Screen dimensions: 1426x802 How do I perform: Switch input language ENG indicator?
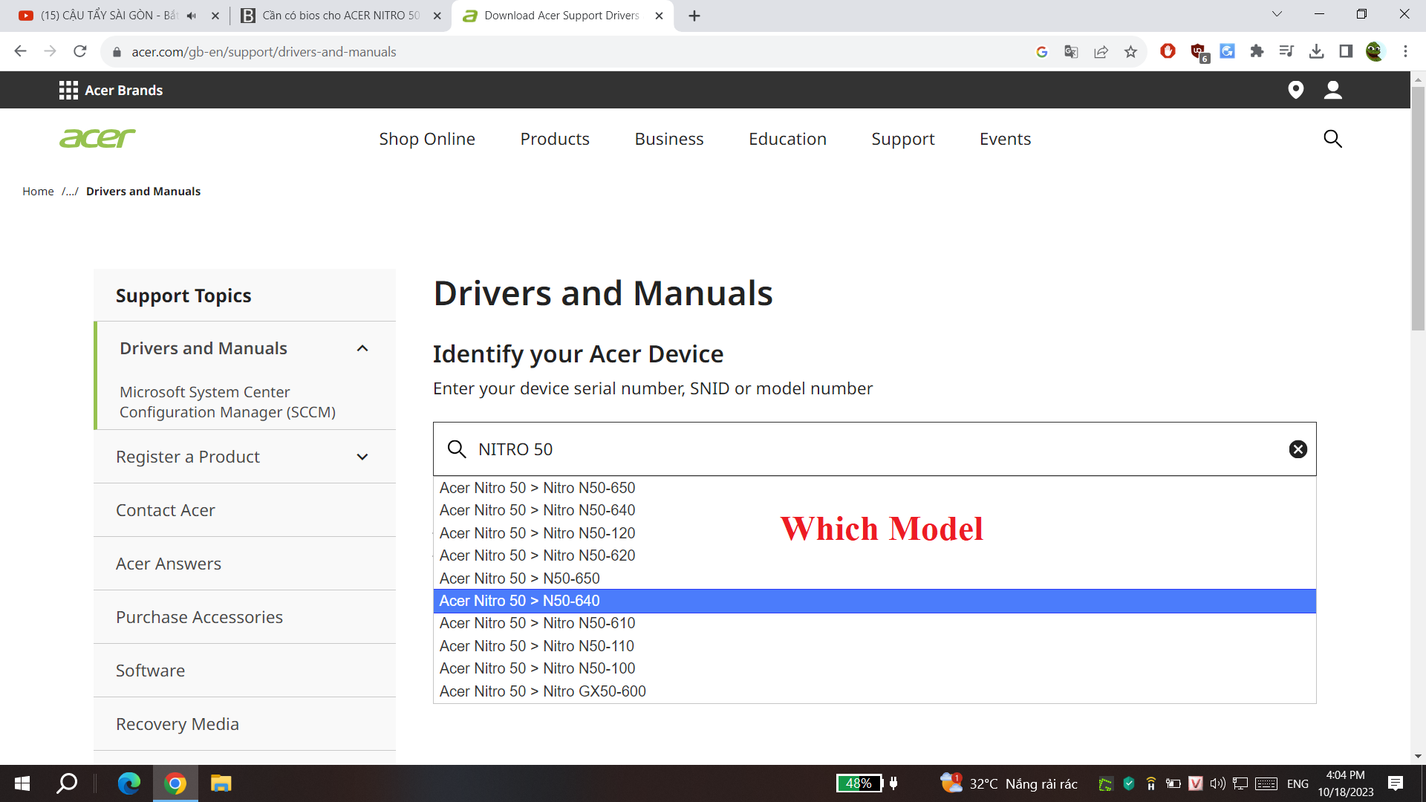tap(1298, 783)
